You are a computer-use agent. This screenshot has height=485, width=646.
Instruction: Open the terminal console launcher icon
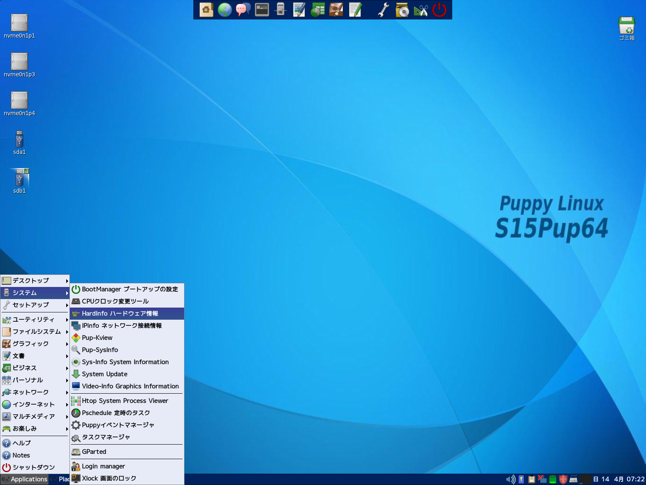(x=262, y=10)
